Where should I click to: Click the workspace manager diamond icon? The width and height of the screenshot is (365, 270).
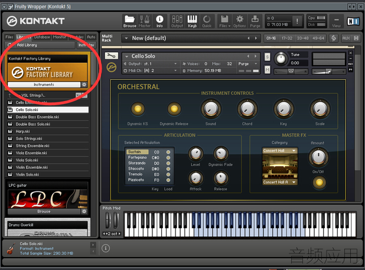pyautogui.click(x=334, y=38)
